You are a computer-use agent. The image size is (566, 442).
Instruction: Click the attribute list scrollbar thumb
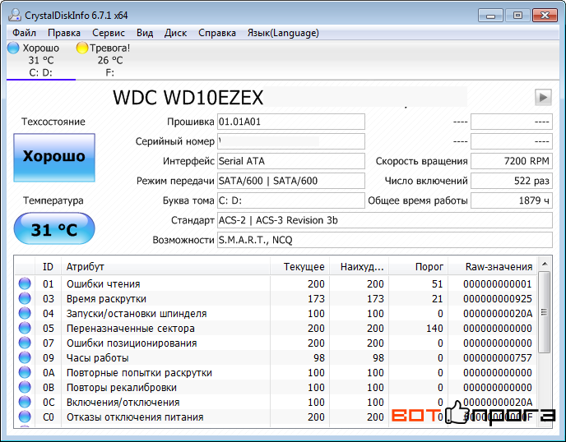point(545,312)
